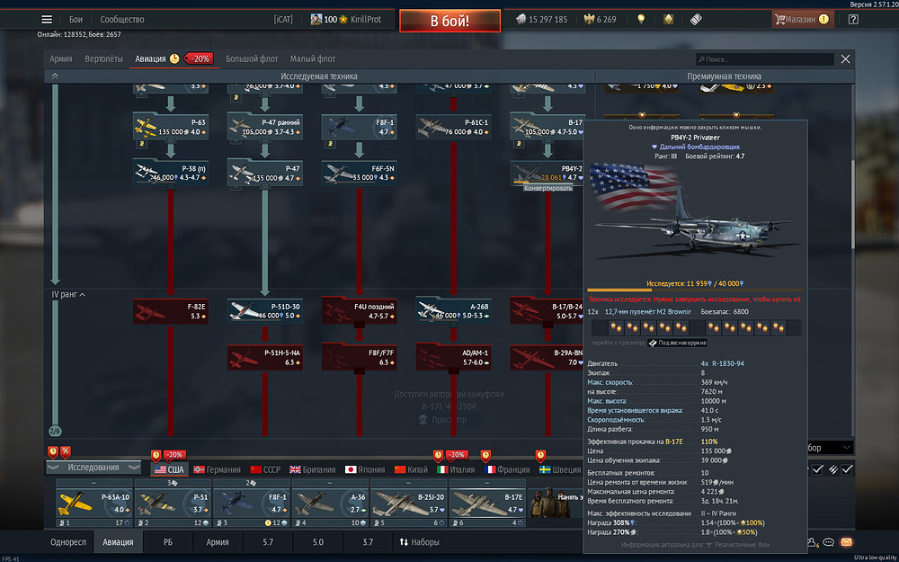Click the Конвертировать button under PB4Y-2
Viewport: 899px width, 562px height.
(548, 188)
